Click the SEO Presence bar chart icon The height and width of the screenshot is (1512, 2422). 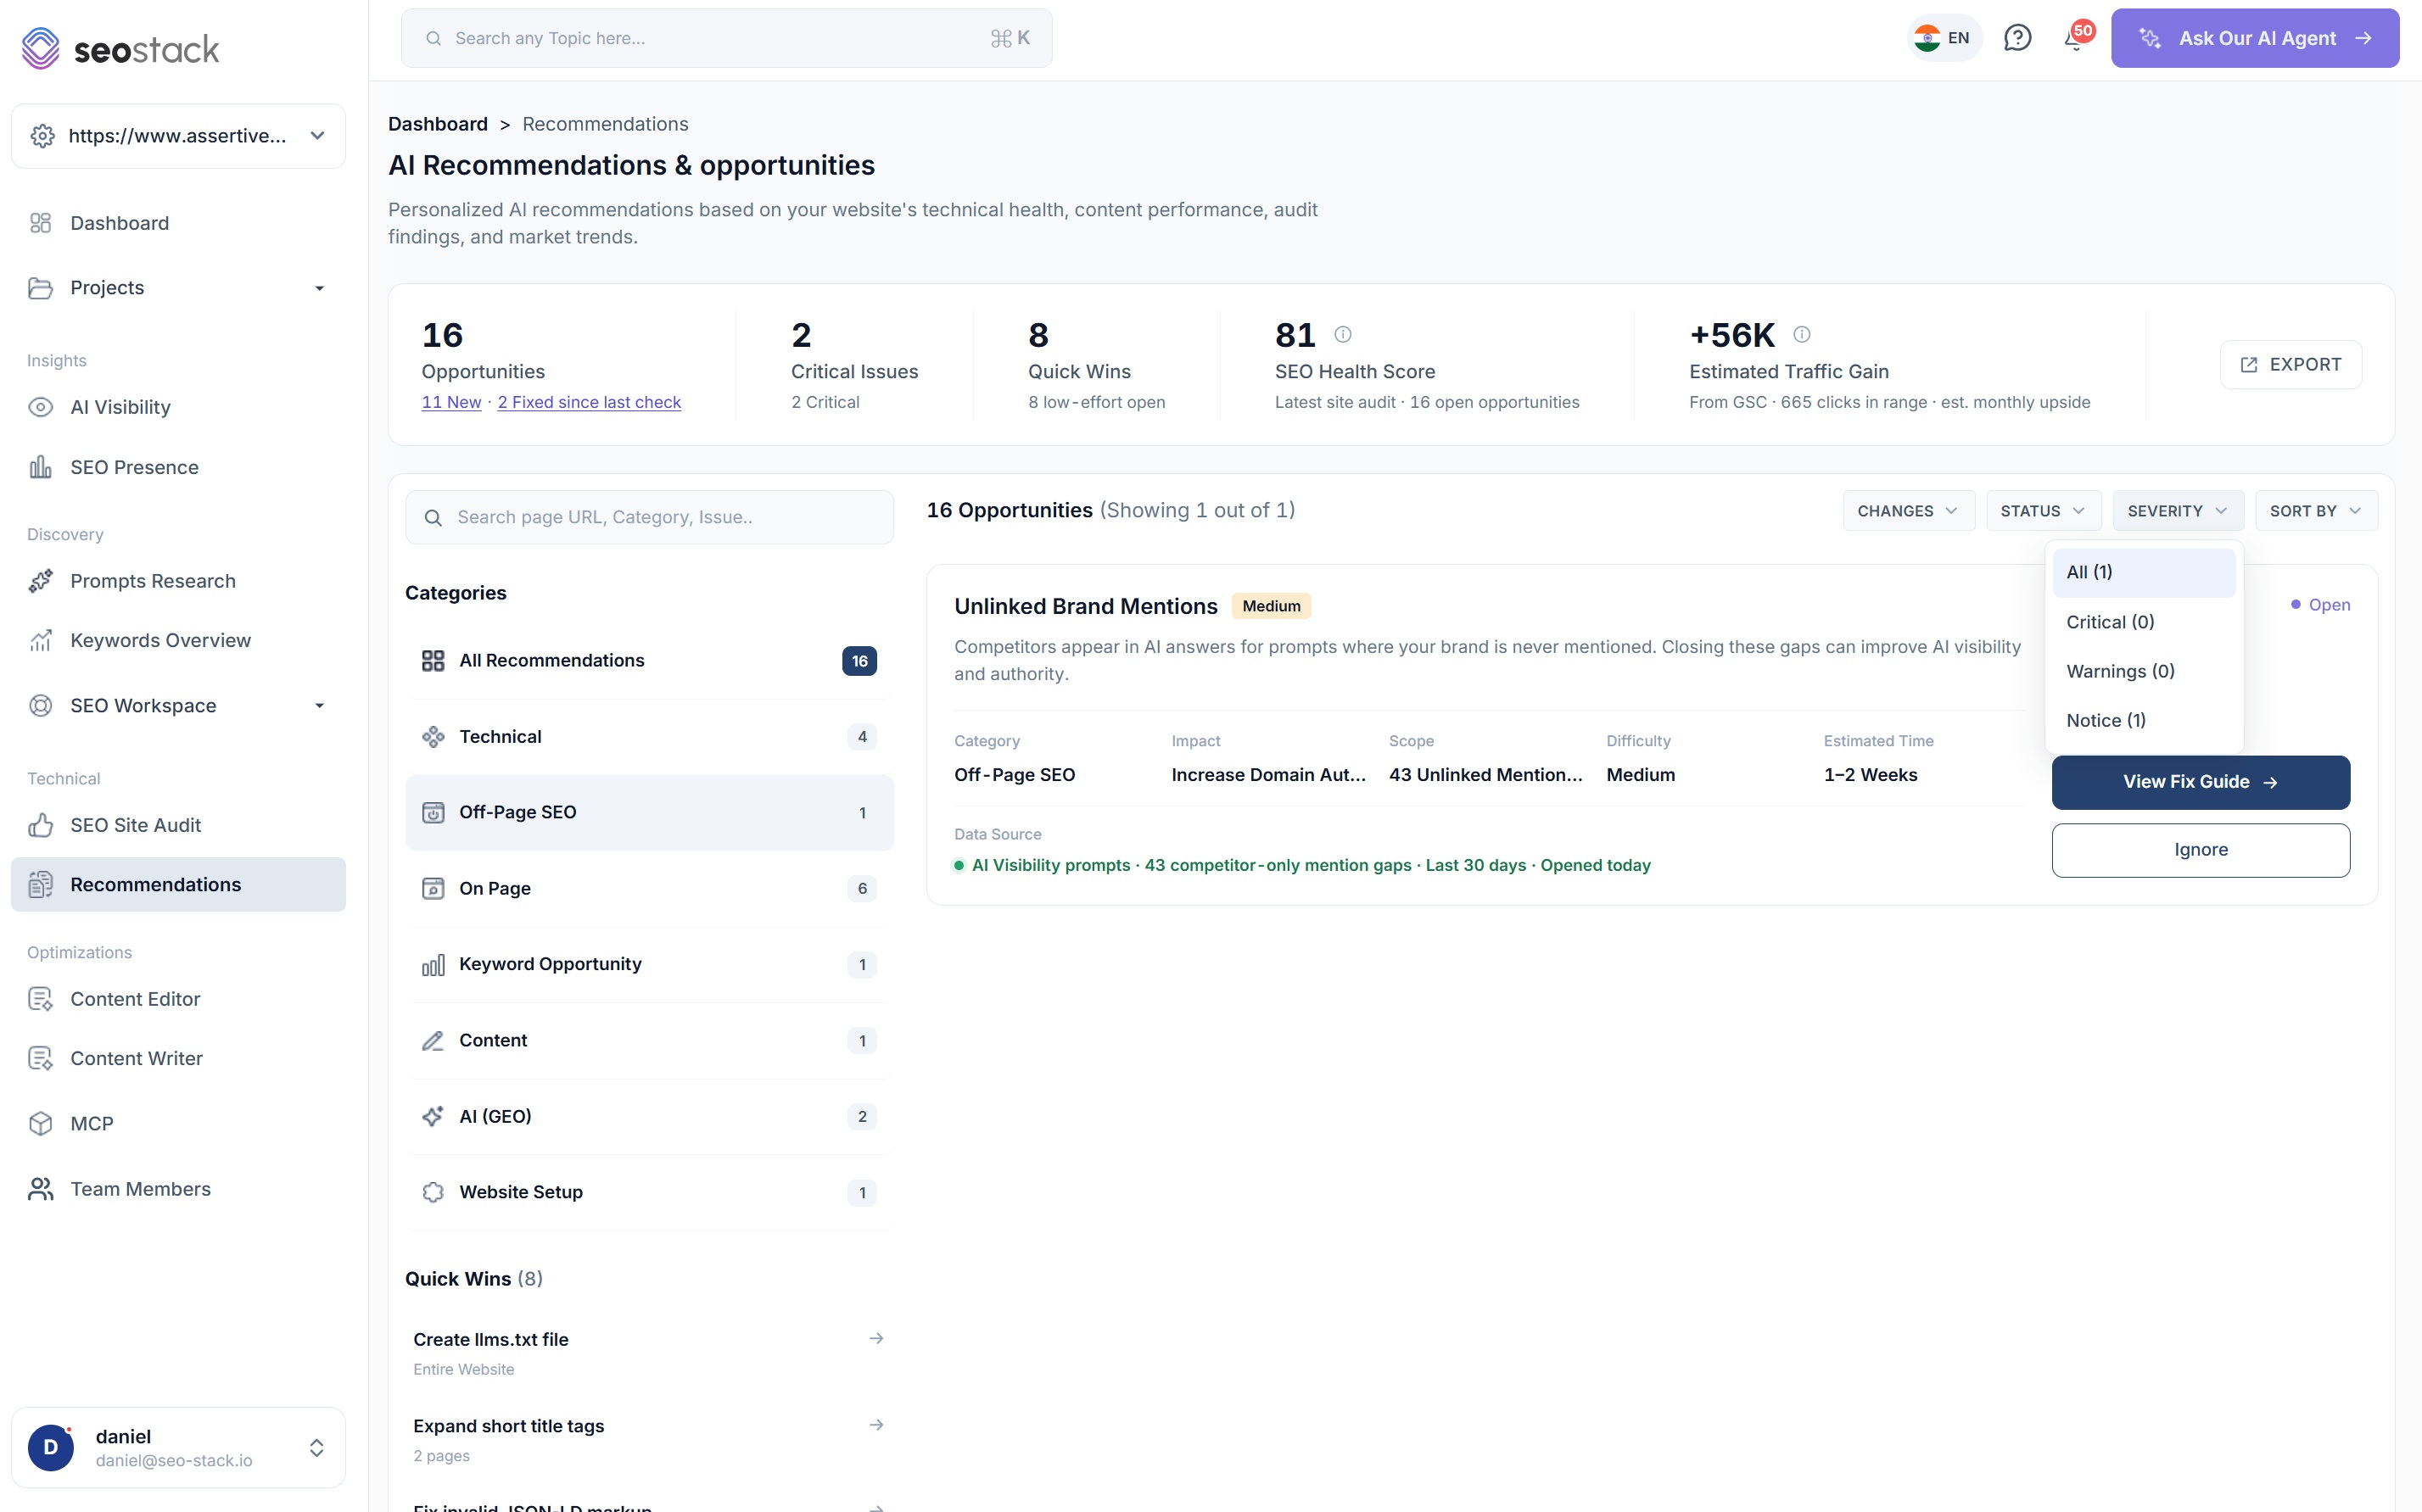point(40,467)
